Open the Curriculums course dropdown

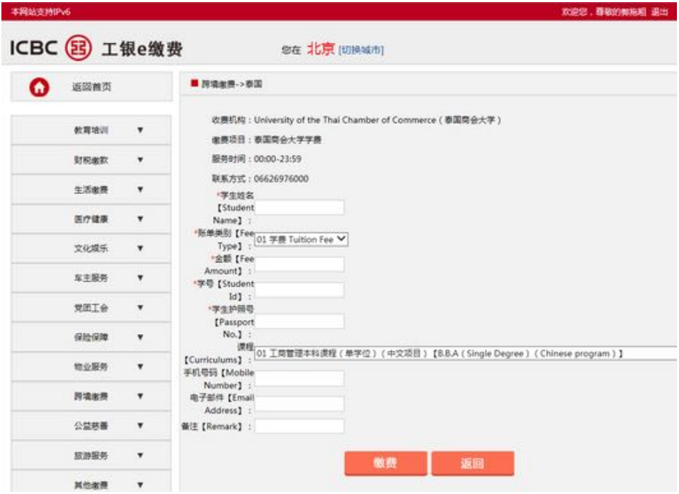pyautogui.click(x=466, y=353)
